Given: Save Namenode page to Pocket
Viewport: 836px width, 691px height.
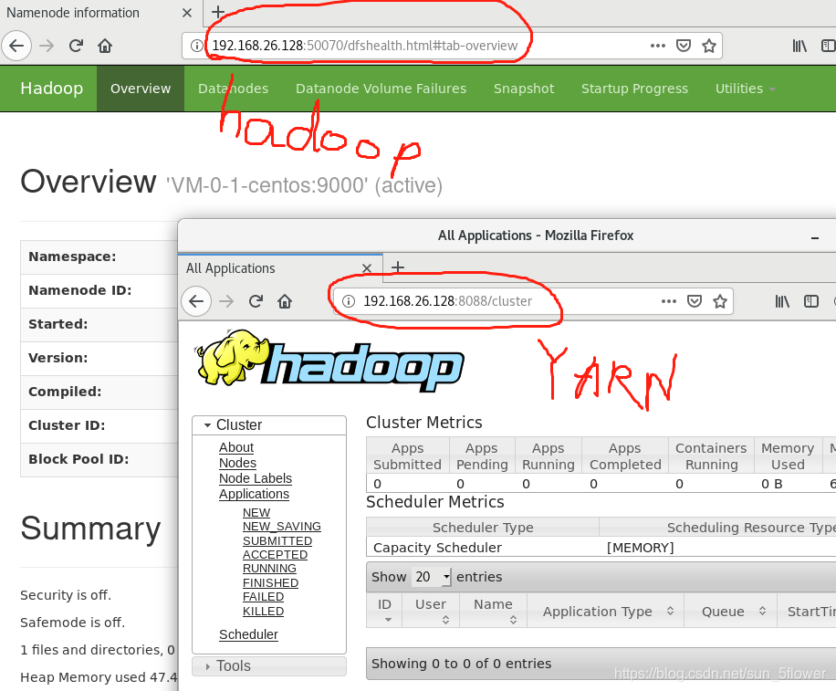Looking at the screenshot, I should 684,46.
